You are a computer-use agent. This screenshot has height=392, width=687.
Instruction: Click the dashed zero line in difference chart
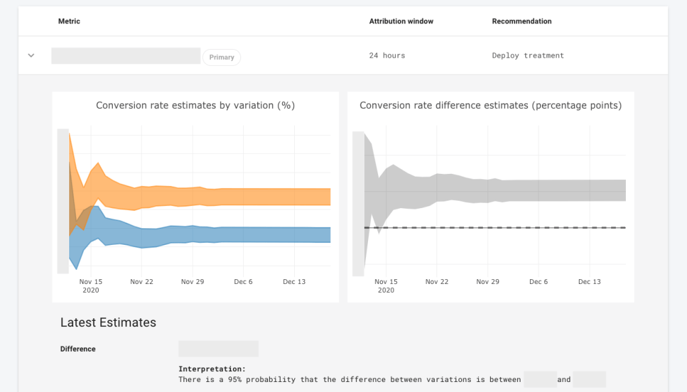coord(537,228)
